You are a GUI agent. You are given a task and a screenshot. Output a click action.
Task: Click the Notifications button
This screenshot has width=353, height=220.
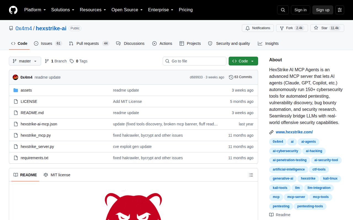(x=258, y=28)
